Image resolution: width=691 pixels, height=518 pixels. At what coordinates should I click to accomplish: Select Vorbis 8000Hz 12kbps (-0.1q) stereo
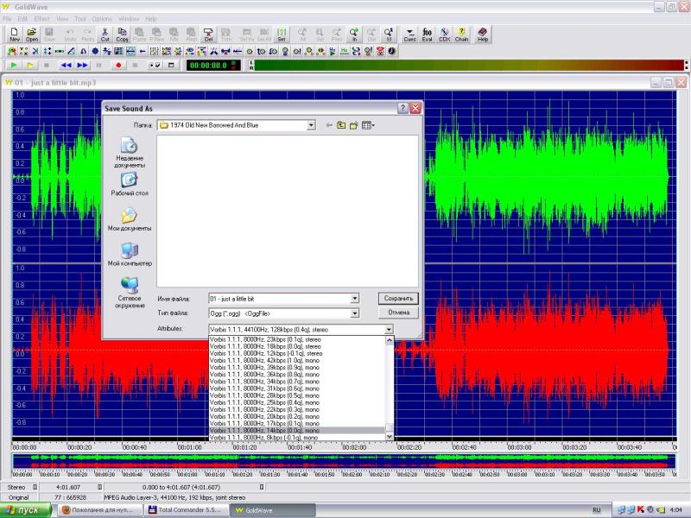(297, 354)
